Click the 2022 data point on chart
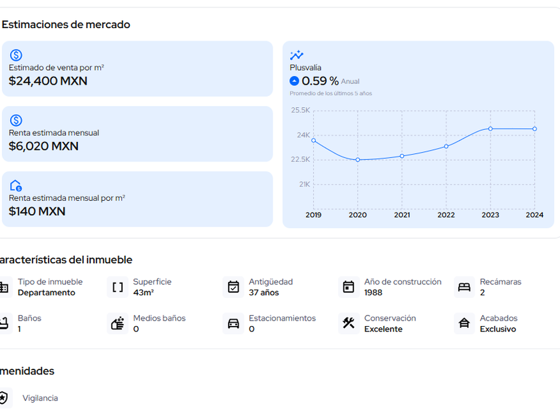This screenshot has height=420, width=560. tap(446, 147)
